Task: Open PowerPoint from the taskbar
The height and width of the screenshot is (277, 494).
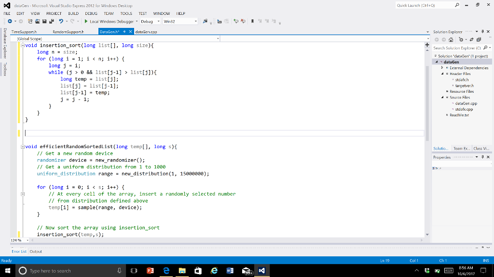Action: 150,271
